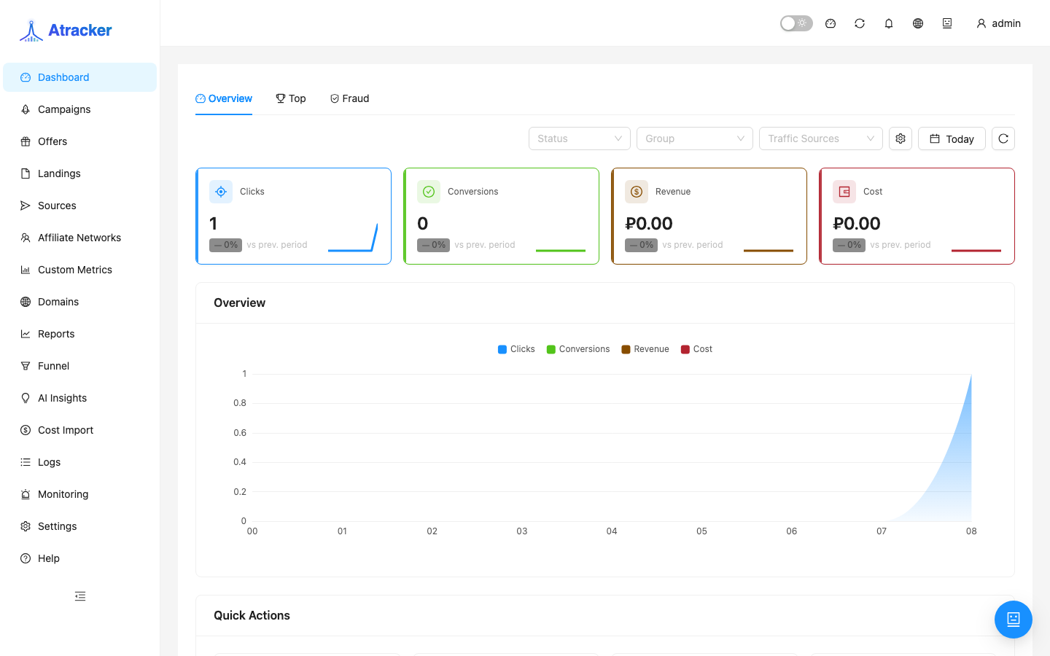This screenshot has width=1050, height=656.
Task: Click the Atracker logo
Action: 66,31
